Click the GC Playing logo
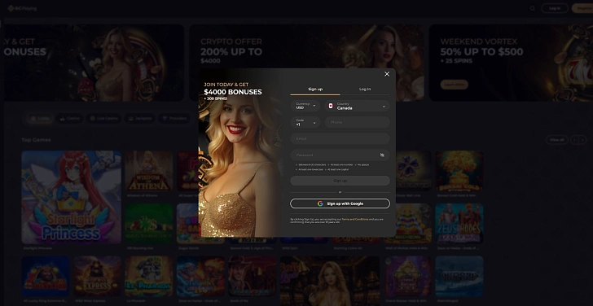The image size is (593, 306). pos(22,8)
